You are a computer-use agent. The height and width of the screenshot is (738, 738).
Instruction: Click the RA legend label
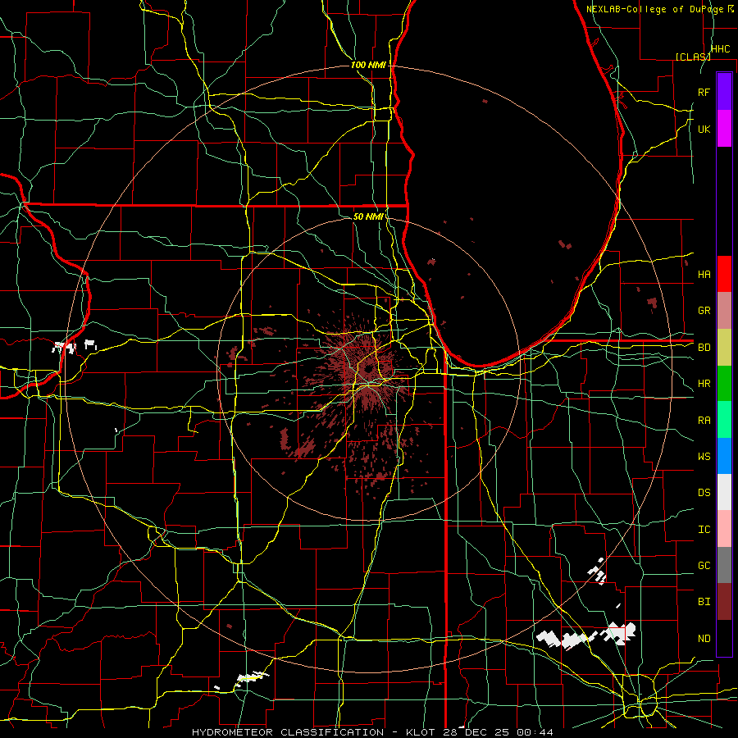tap(704, 421)
